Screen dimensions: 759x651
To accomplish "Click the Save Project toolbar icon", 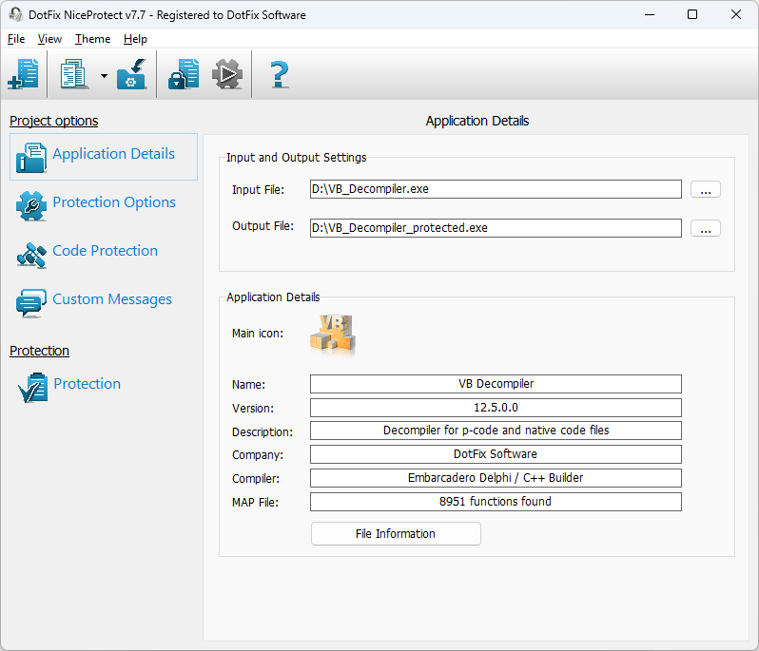I will click(131, 74).
